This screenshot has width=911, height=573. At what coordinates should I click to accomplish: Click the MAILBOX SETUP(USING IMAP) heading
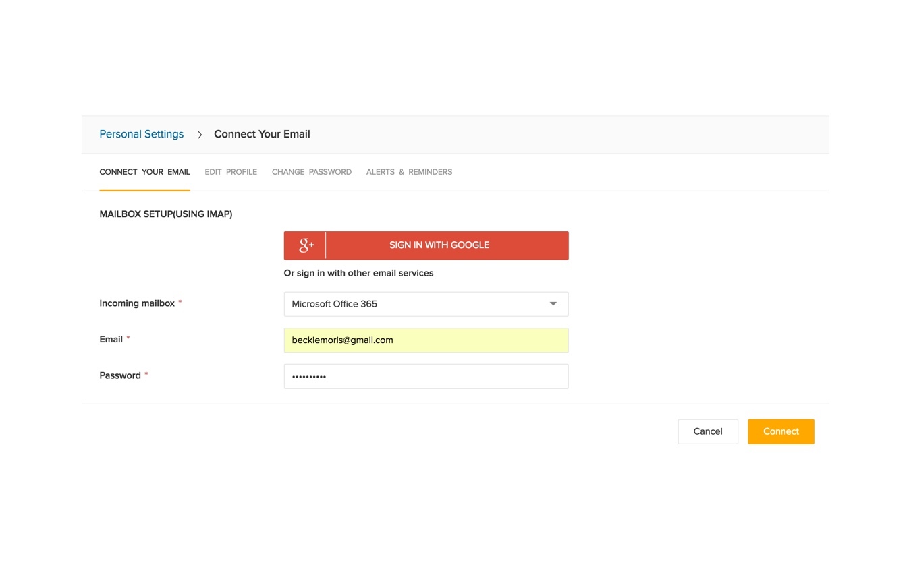pyautogui.click(x=166, y=214)
